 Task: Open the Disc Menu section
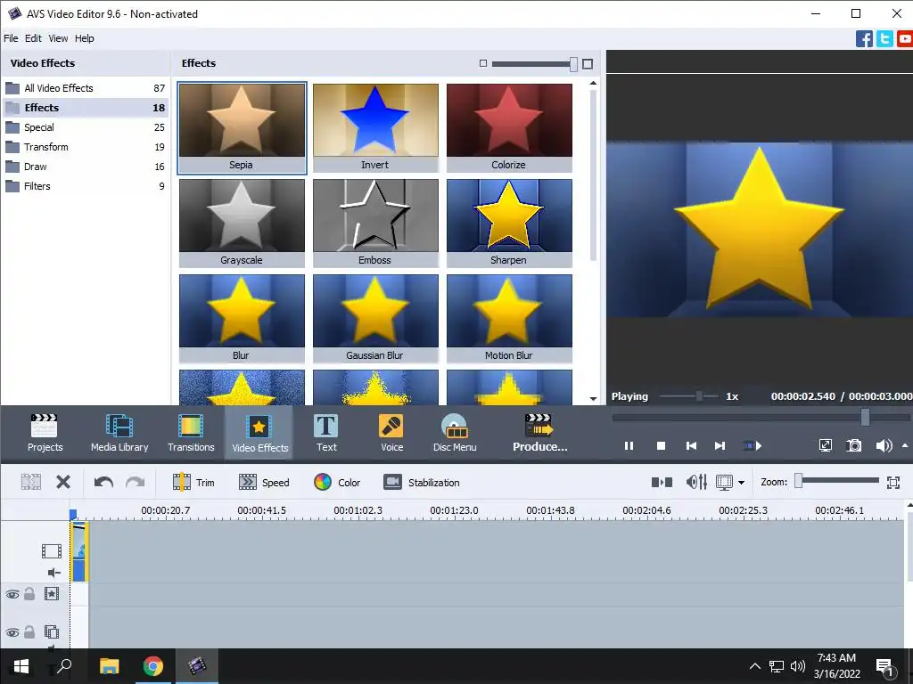[455, 433]
